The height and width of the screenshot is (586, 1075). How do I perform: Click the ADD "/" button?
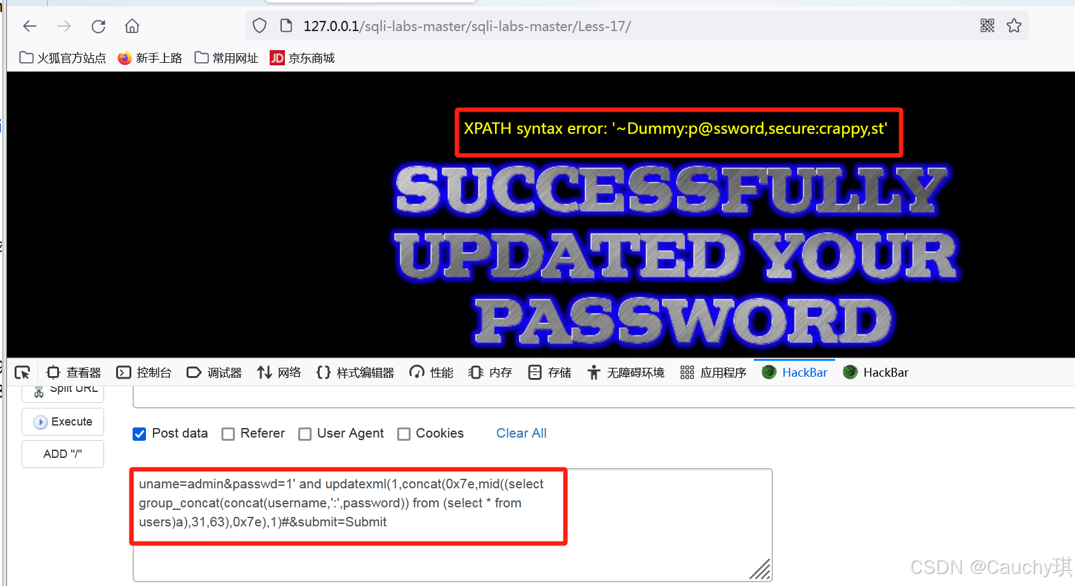click(62, 453)
